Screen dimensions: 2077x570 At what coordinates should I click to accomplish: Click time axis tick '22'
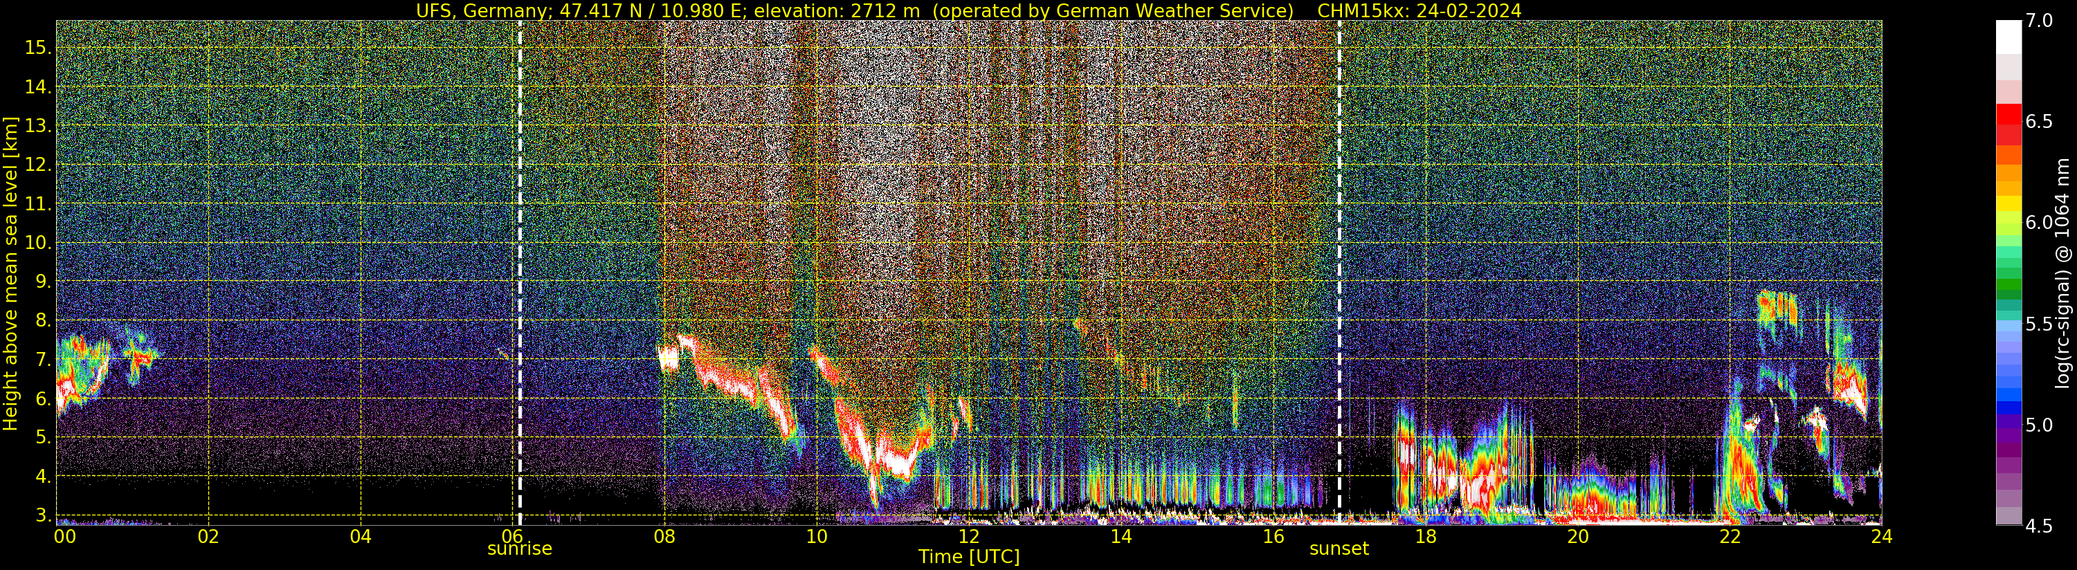pyautogui.click(x=1730, y=536)
